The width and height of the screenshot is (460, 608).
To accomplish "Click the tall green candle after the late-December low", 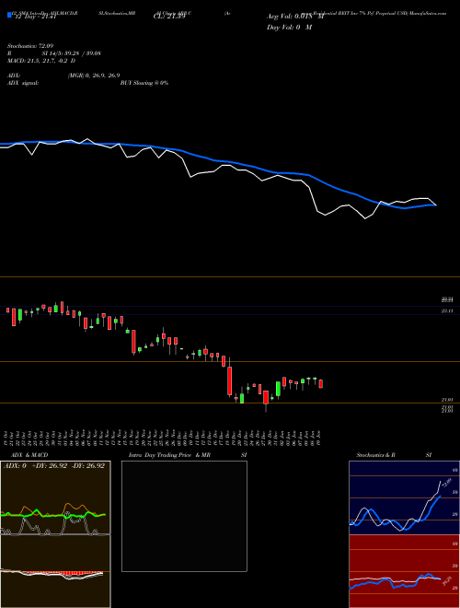I will pyautogui.click(x=278, y=389).
